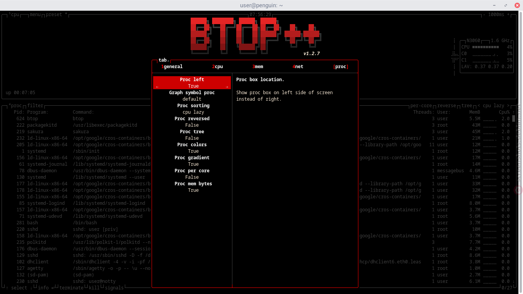Click the Program: column header
Viewport: 523px width, 294px height.
pos(38,112)
